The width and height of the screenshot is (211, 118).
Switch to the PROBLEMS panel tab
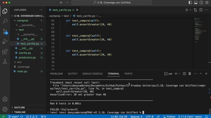(x=56, y=74)
